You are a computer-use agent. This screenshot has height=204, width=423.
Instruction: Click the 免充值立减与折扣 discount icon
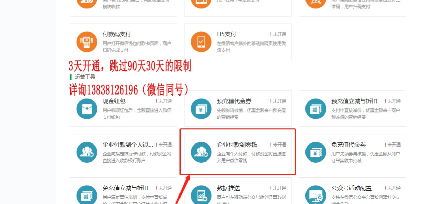click(x=87, y=195)
